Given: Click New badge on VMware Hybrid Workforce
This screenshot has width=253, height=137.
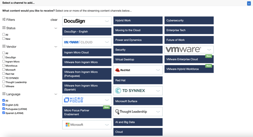Looking at the screenshot, I should (209, 66).
